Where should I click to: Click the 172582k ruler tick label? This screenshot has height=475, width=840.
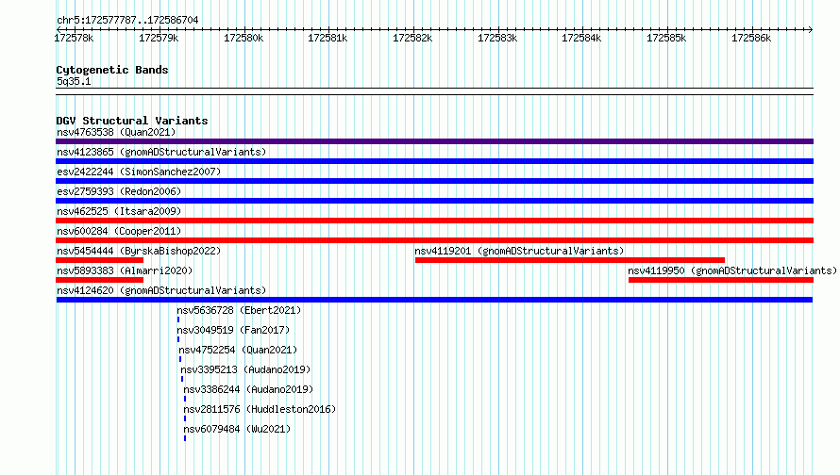(x=412, y=38)
